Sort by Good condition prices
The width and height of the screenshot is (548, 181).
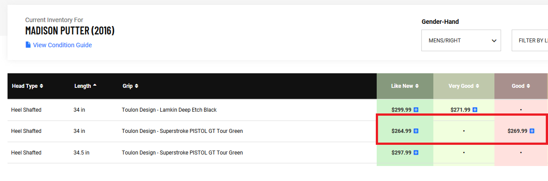[x=521, y=86]
